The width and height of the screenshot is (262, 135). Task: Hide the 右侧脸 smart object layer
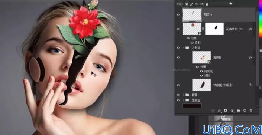pyautogui.click(x=178, y=57)
